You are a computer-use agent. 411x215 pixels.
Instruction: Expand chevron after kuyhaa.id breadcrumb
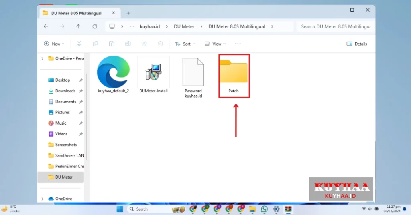pos(167,26)
